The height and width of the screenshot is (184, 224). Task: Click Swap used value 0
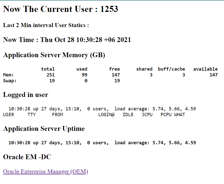(x=86, y=80)
